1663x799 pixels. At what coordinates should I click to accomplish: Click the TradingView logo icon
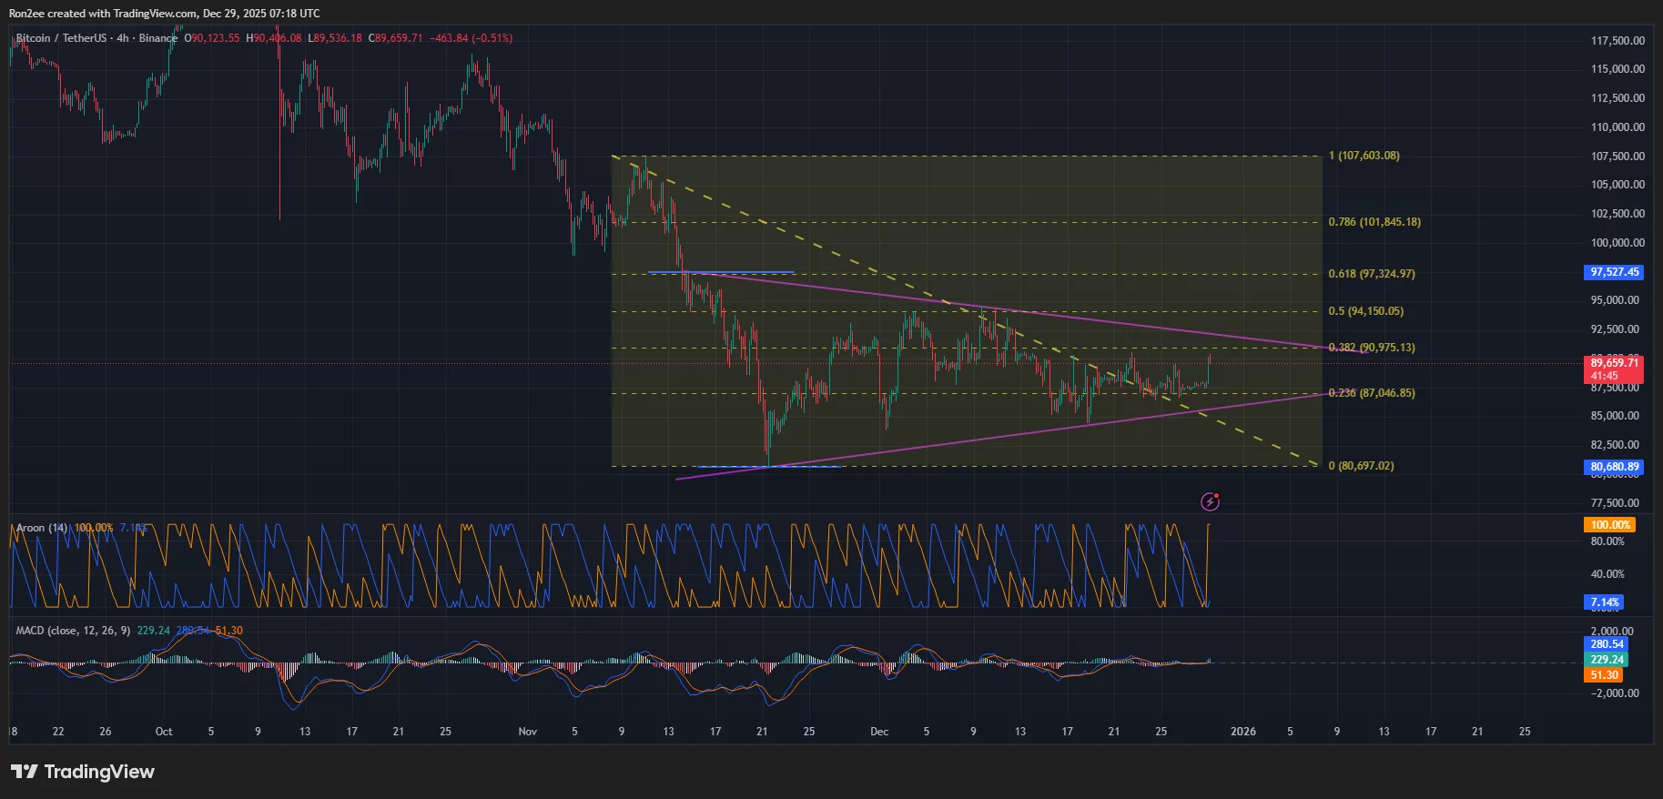25,772
